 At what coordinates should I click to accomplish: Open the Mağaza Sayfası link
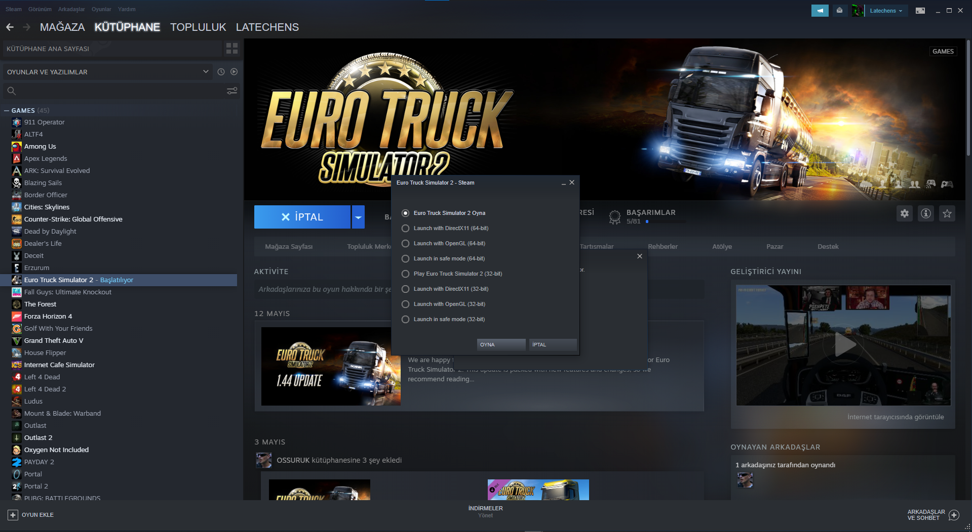[289, 247]
